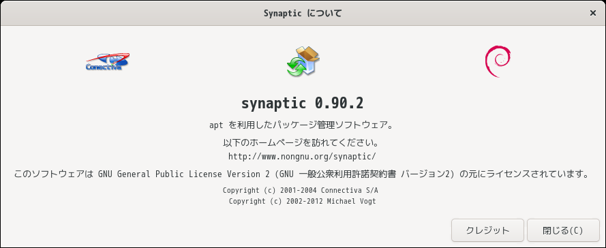
Task: Click the 'Synaptic について' window title
Action: click(x=303, y=13)
